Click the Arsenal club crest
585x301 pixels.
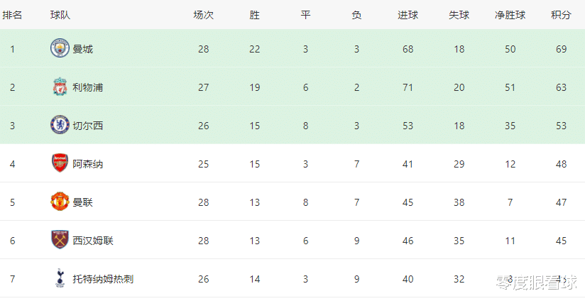(60, 163)
